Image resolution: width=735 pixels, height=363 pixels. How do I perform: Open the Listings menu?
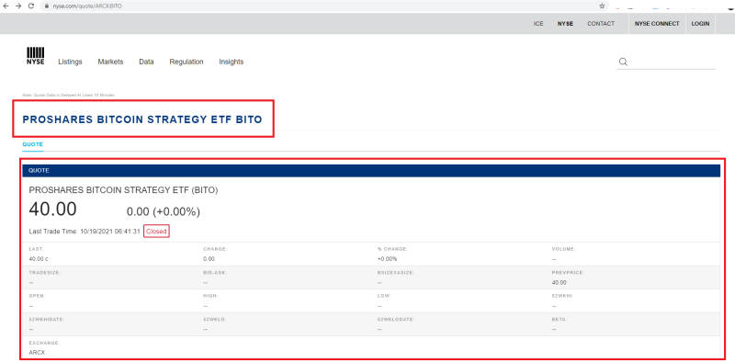pyautogui.click(x=70, y=62)
